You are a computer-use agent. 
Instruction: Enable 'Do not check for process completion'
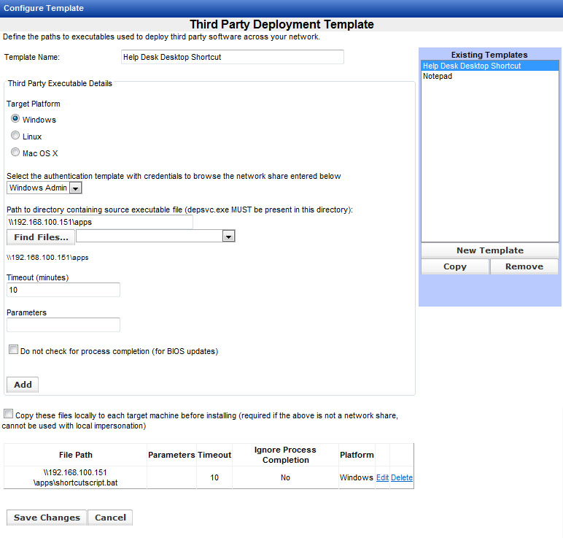[x=13, y=350]
